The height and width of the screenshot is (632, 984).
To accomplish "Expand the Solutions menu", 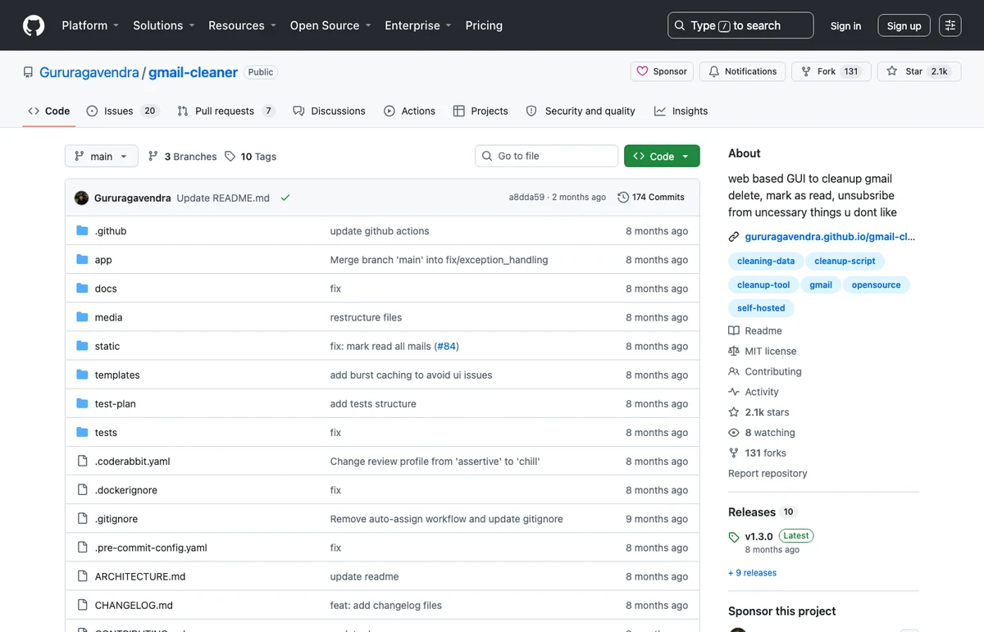I will tap(164, 25).
